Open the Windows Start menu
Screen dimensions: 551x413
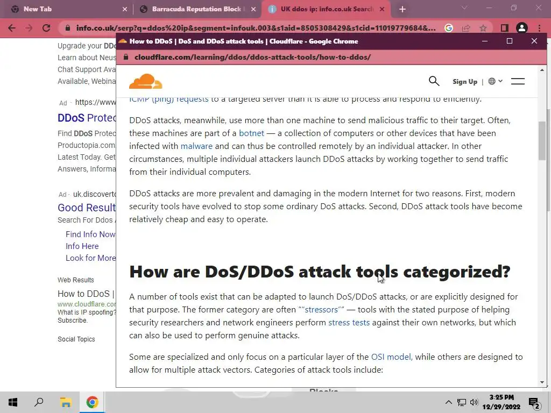coord(13,402)
